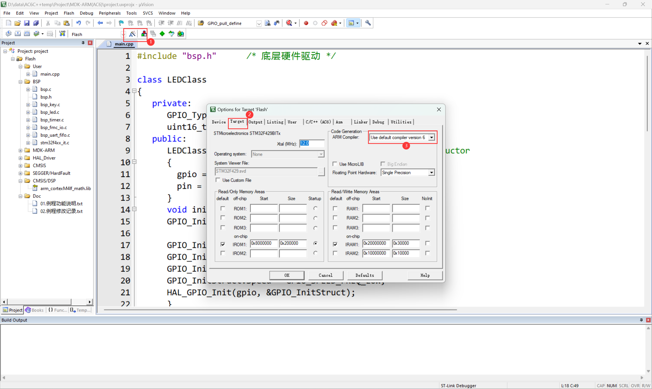Click the Undo arrow icon

coord(78,23)
